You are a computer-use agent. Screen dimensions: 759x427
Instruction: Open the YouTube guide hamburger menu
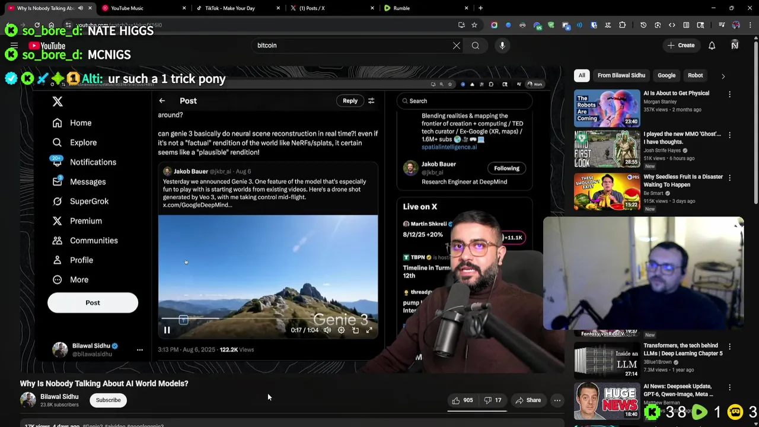[14, 46]
